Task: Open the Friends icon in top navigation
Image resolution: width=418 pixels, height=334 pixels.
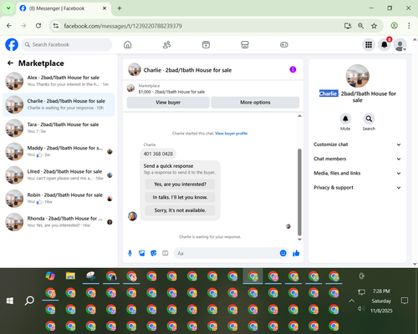Action: point(166,44)
